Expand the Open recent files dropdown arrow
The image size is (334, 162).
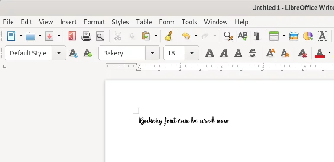[x=40, y=36]
